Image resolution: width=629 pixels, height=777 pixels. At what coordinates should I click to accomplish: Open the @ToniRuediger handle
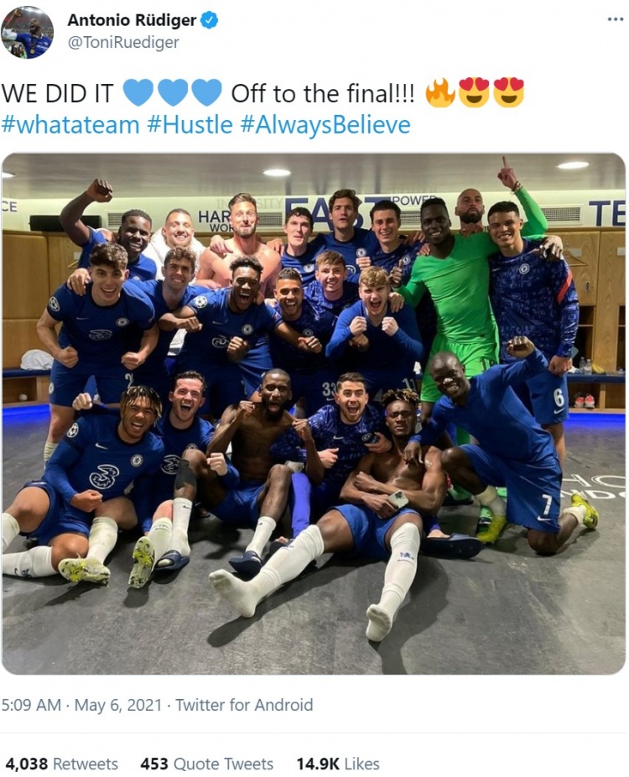click(x=122, y=43)
